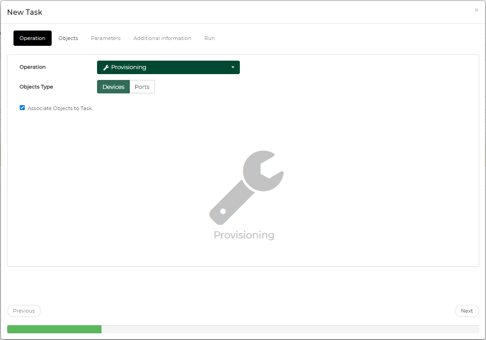Open the Parameters tab

click(x=106, y=38)
